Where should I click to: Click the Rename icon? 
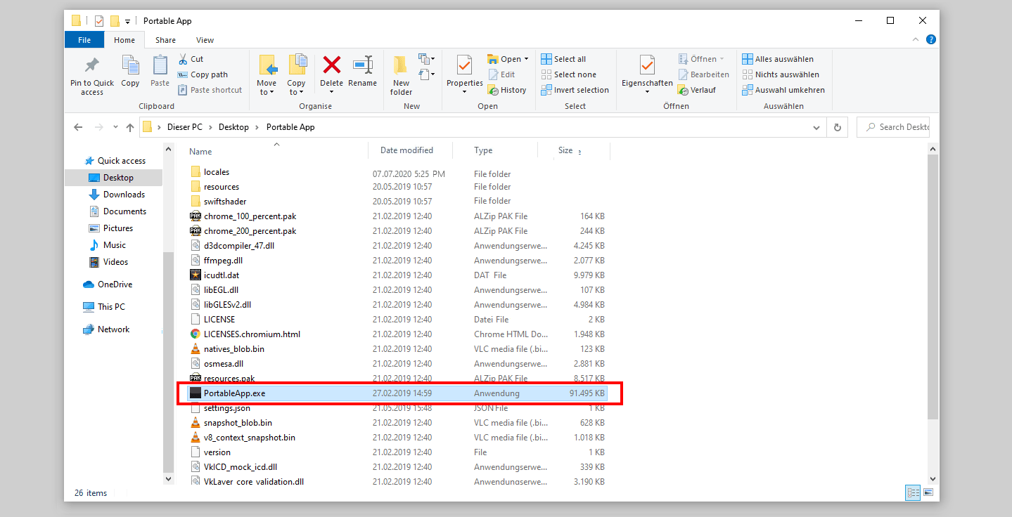363,65
